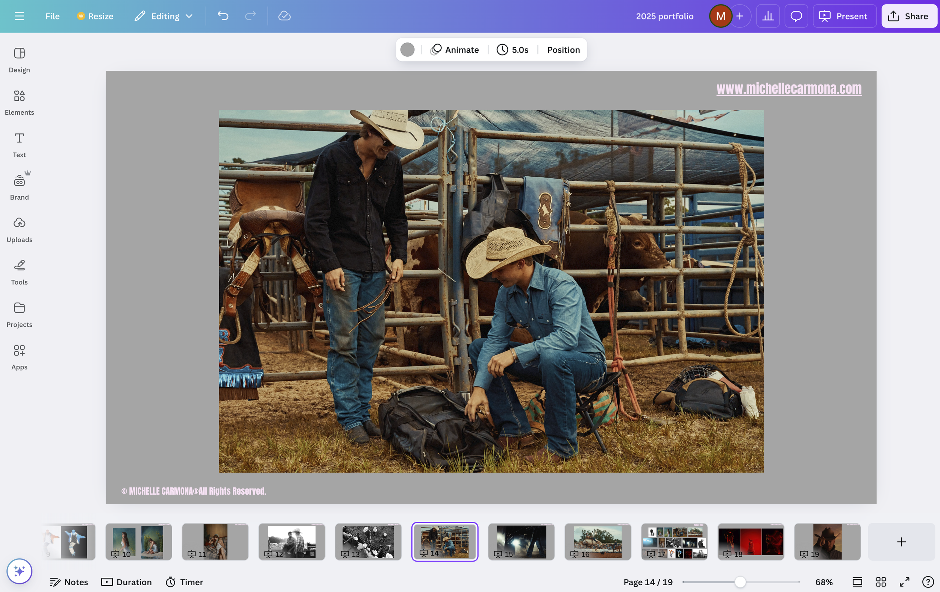940x592 pixels.
Task: Open the Uploads panel
Action: (19, 229)
